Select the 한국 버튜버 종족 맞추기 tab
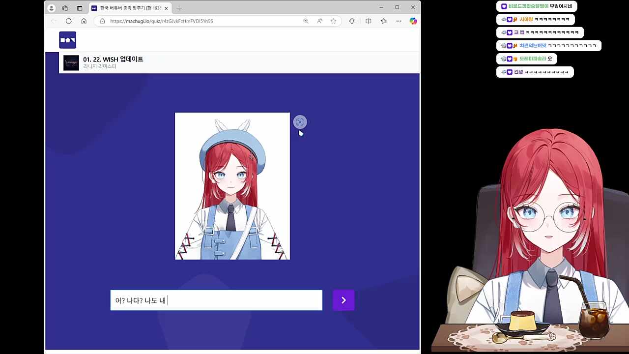The width and height of the screenshot is (629, 354). click(130, 8)
